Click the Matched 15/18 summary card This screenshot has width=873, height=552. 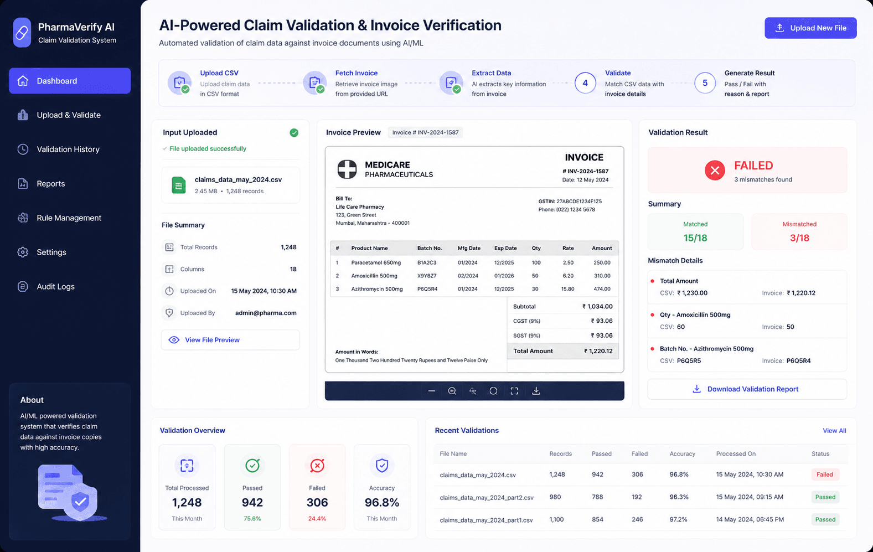[695, 231]
